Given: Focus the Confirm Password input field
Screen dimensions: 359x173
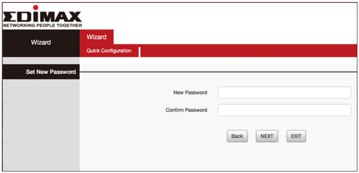Looking at the screenshot, I should tap(284, 110).
